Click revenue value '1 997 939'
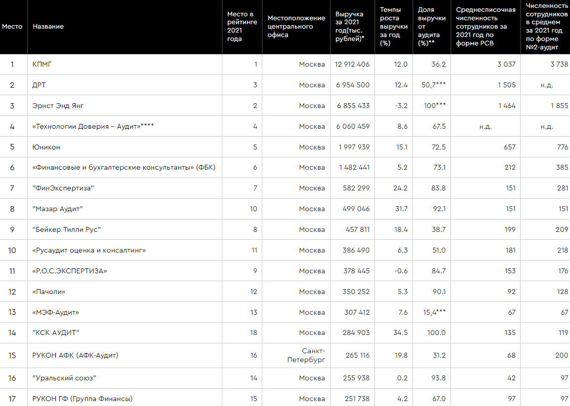 click(x=354, y=147)
